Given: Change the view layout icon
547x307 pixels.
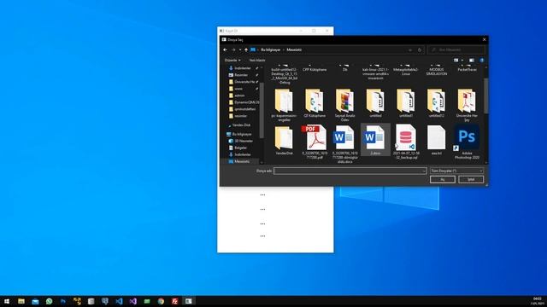Looking at the screenshot, I should pyautogui.click(x=456, y=61).
